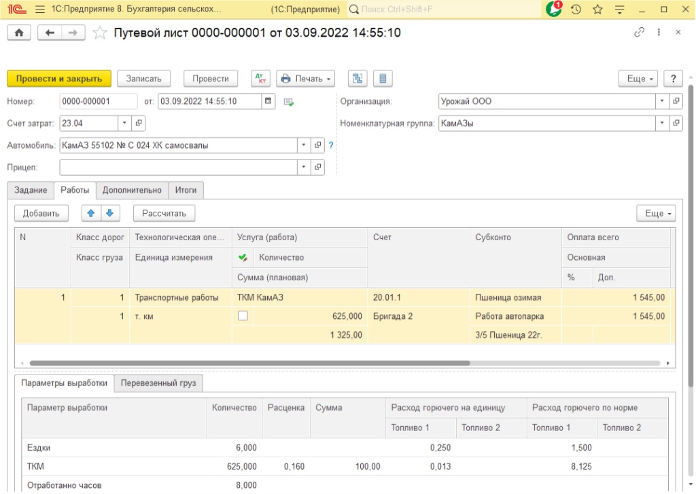Open the Дт/Кт postings icon
696x494 pixels.
tap(260, 79)
